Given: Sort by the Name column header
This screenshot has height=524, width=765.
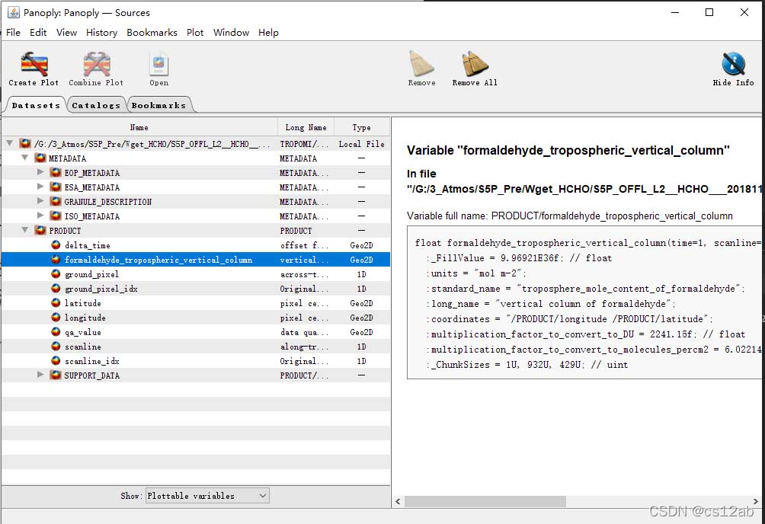Looking at the screenshot, I should (x=139, y=127).
